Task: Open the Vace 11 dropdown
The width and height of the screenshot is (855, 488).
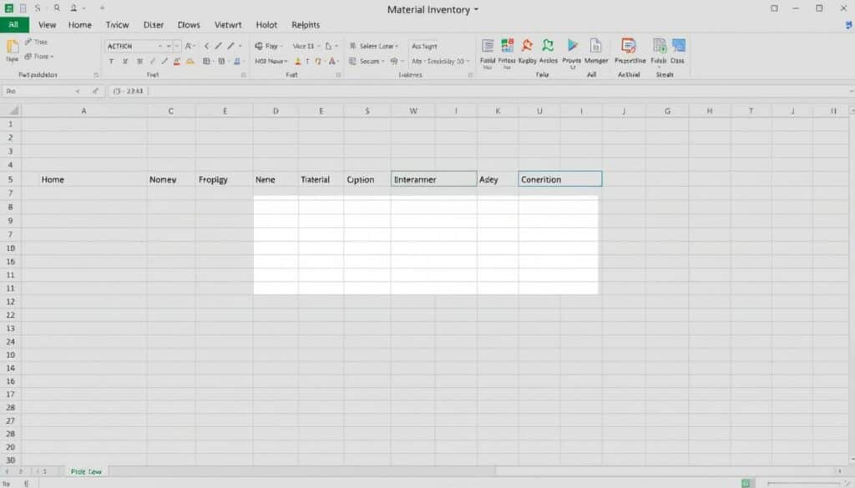Action: point(306,46)
